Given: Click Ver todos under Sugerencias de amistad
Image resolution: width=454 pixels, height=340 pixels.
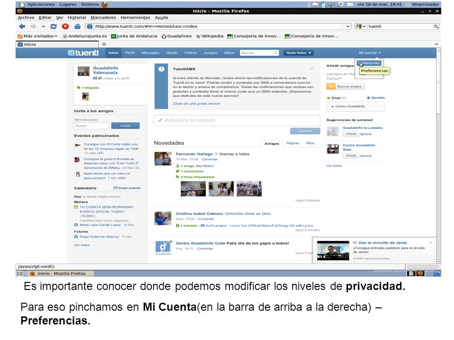Looking at the screenshot, I should click(x=334, y=166).
